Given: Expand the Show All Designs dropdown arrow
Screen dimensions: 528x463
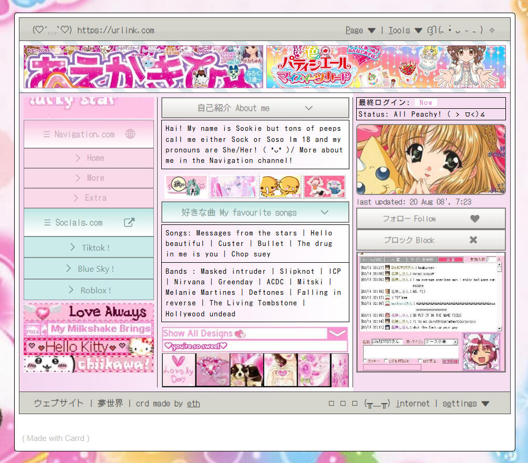Looking at the screenshot, I should (337, 333).
